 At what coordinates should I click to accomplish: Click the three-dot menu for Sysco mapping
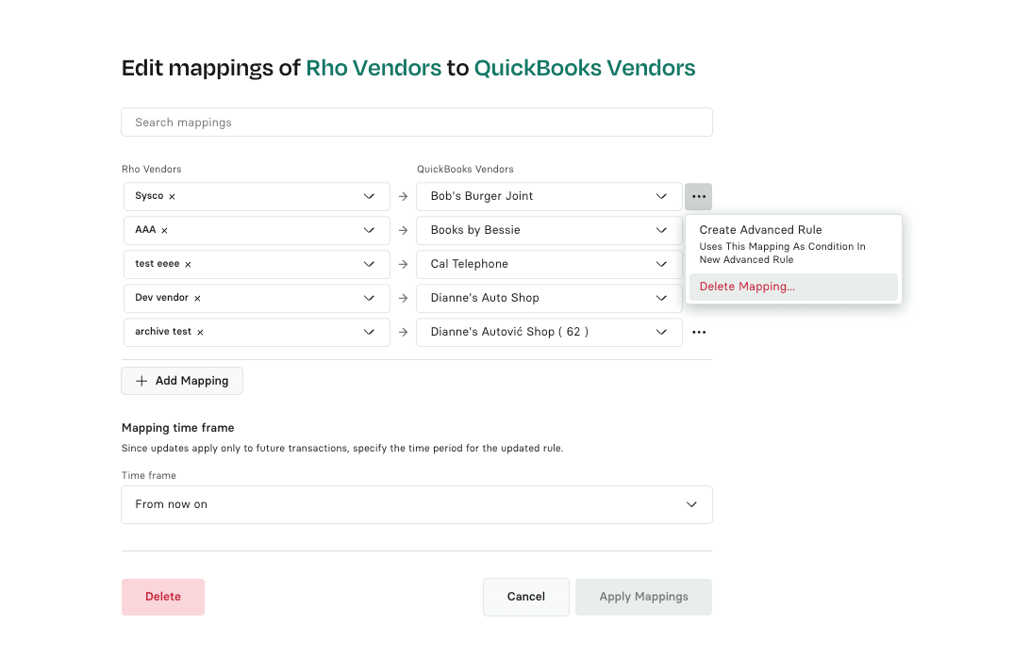coord(698,196)
